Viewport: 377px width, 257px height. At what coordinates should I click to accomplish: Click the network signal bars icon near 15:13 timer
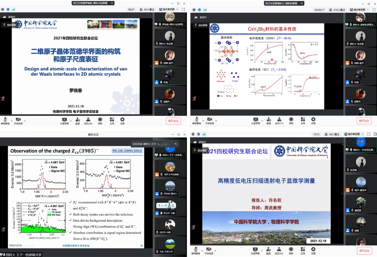[204, 134]
